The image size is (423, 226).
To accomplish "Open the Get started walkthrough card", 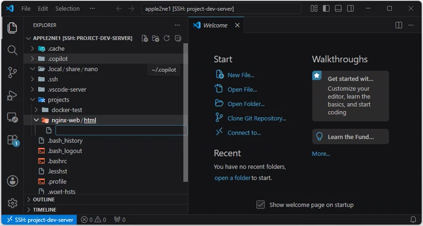I will [350, 96].
